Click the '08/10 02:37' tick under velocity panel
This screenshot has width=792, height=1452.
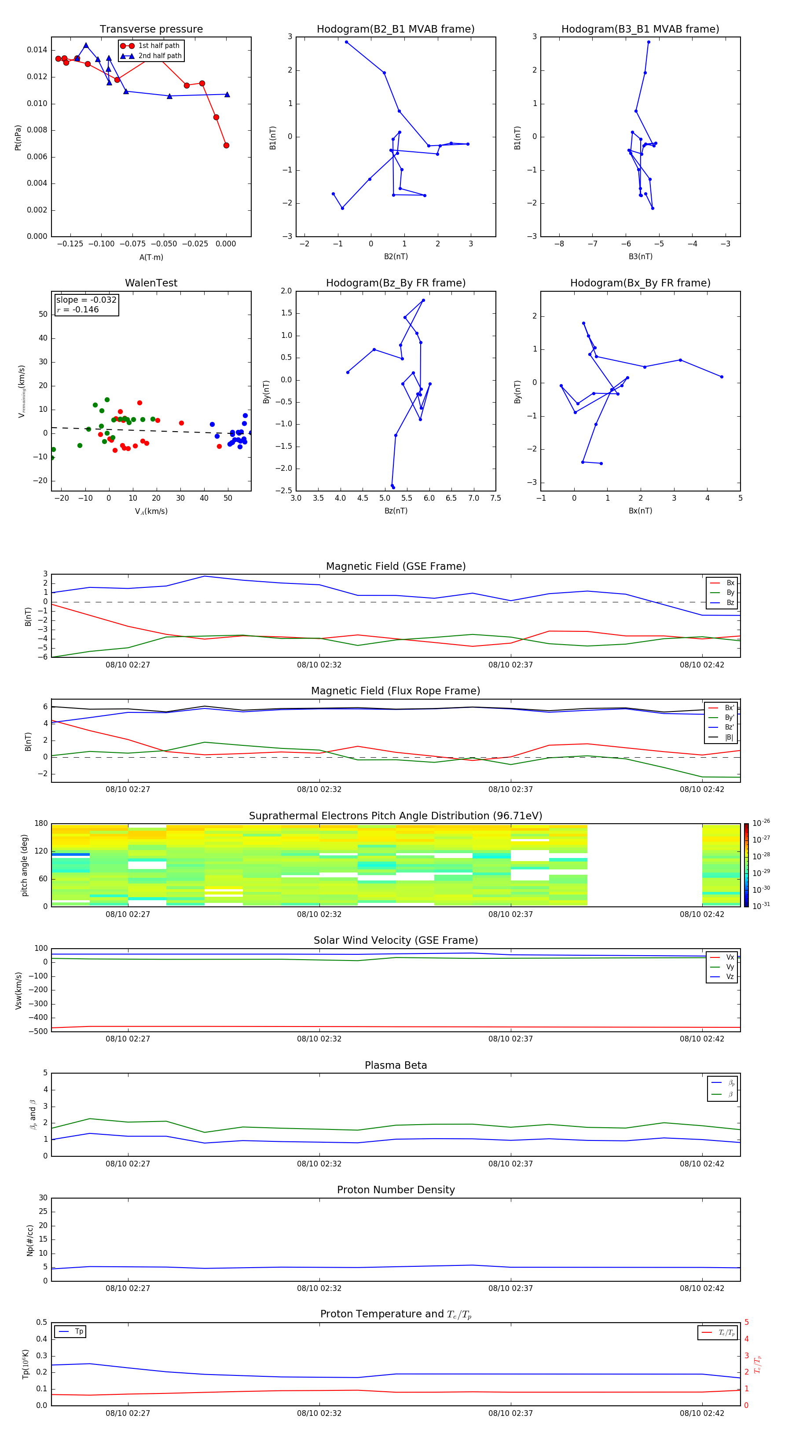pyautogui.click(x=511, y=1039)
